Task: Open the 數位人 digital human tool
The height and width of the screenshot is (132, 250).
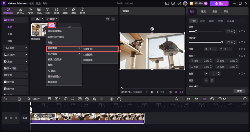Action: pos(21,11)
